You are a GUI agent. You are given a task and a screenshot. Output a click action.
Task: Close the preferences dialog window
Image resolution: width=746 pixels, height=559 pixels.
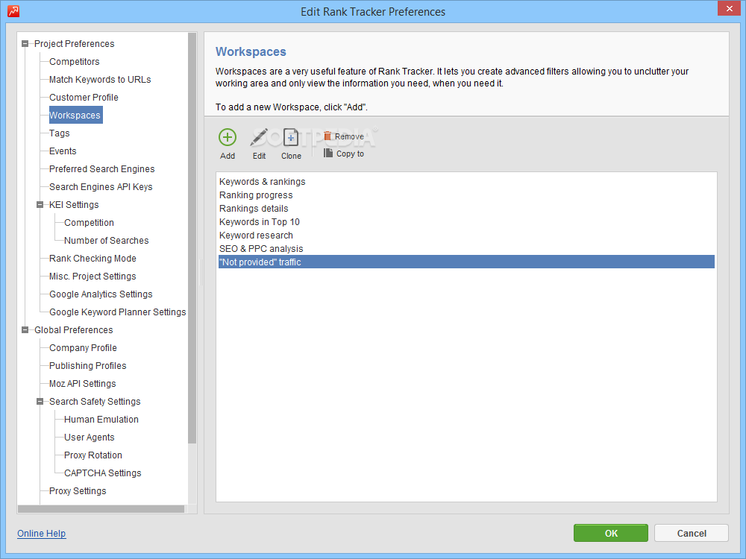[x=729, y=8]
